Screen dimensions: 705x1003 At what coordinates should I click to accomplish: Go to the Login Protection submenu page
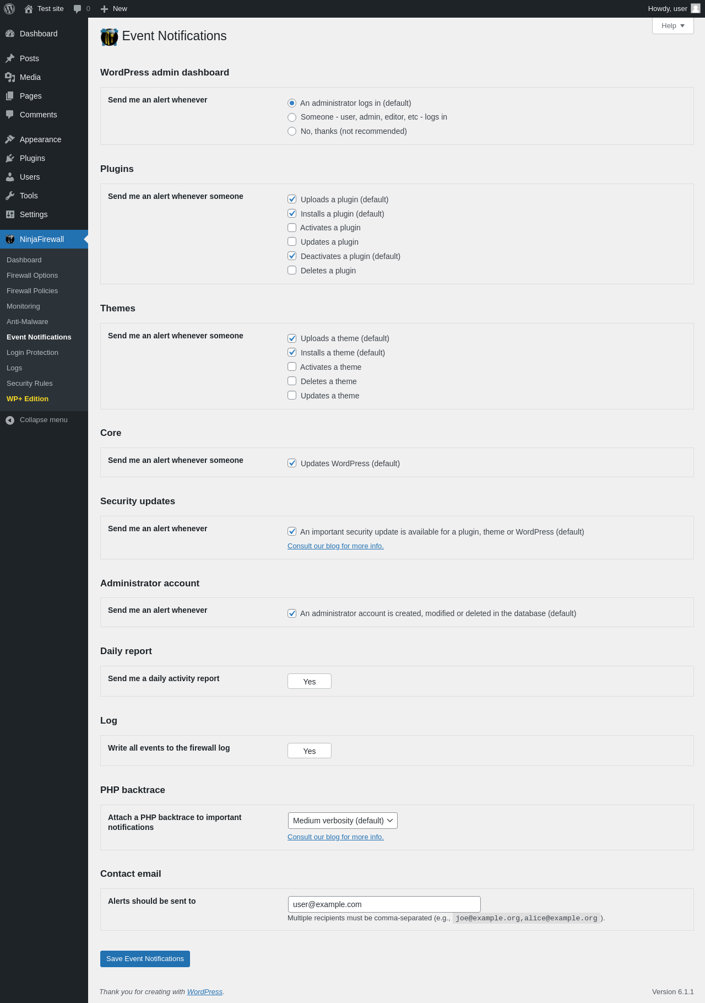tap(32, 353)
